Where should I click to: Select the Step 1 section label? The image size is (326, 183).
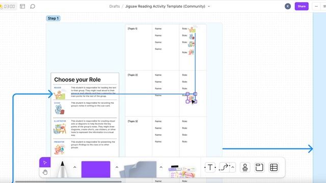pyautogui.click(x=53, y=18)
